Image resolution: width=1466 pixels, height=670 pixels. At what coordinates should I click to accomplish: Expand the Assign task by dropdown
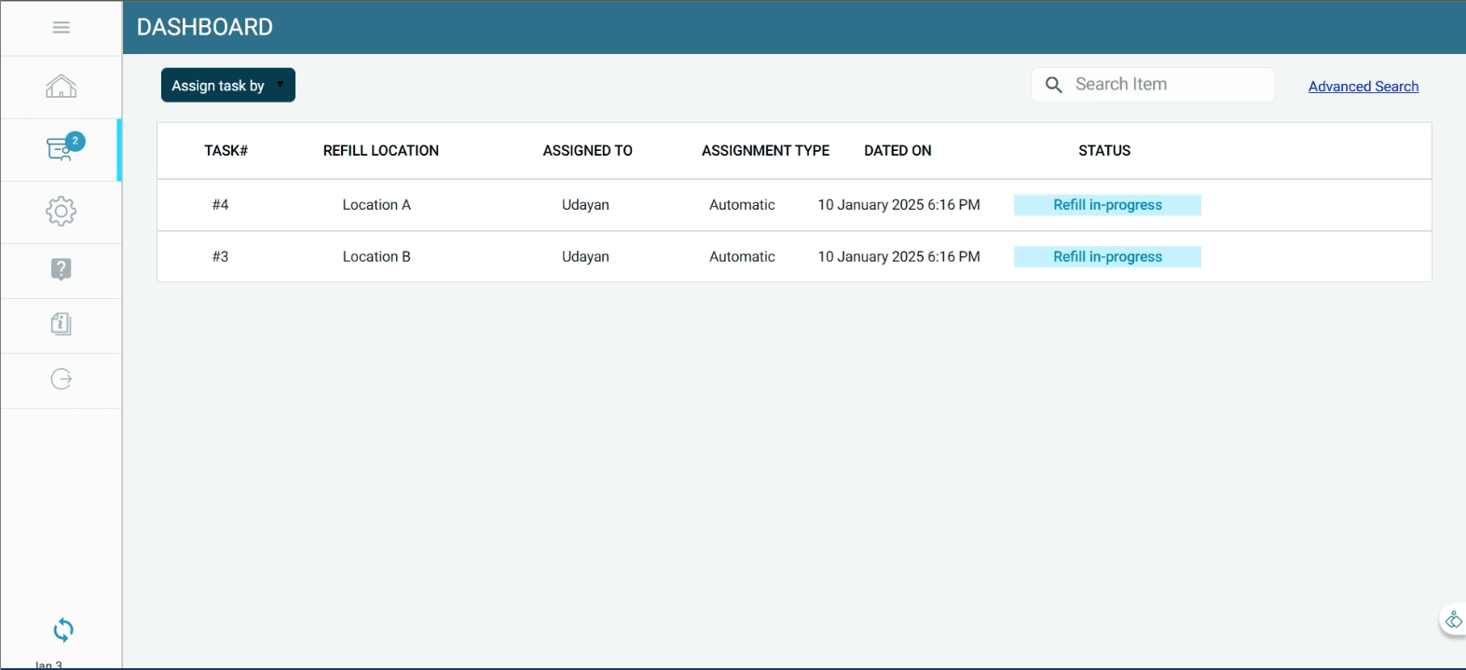click(x=227, y=86)
